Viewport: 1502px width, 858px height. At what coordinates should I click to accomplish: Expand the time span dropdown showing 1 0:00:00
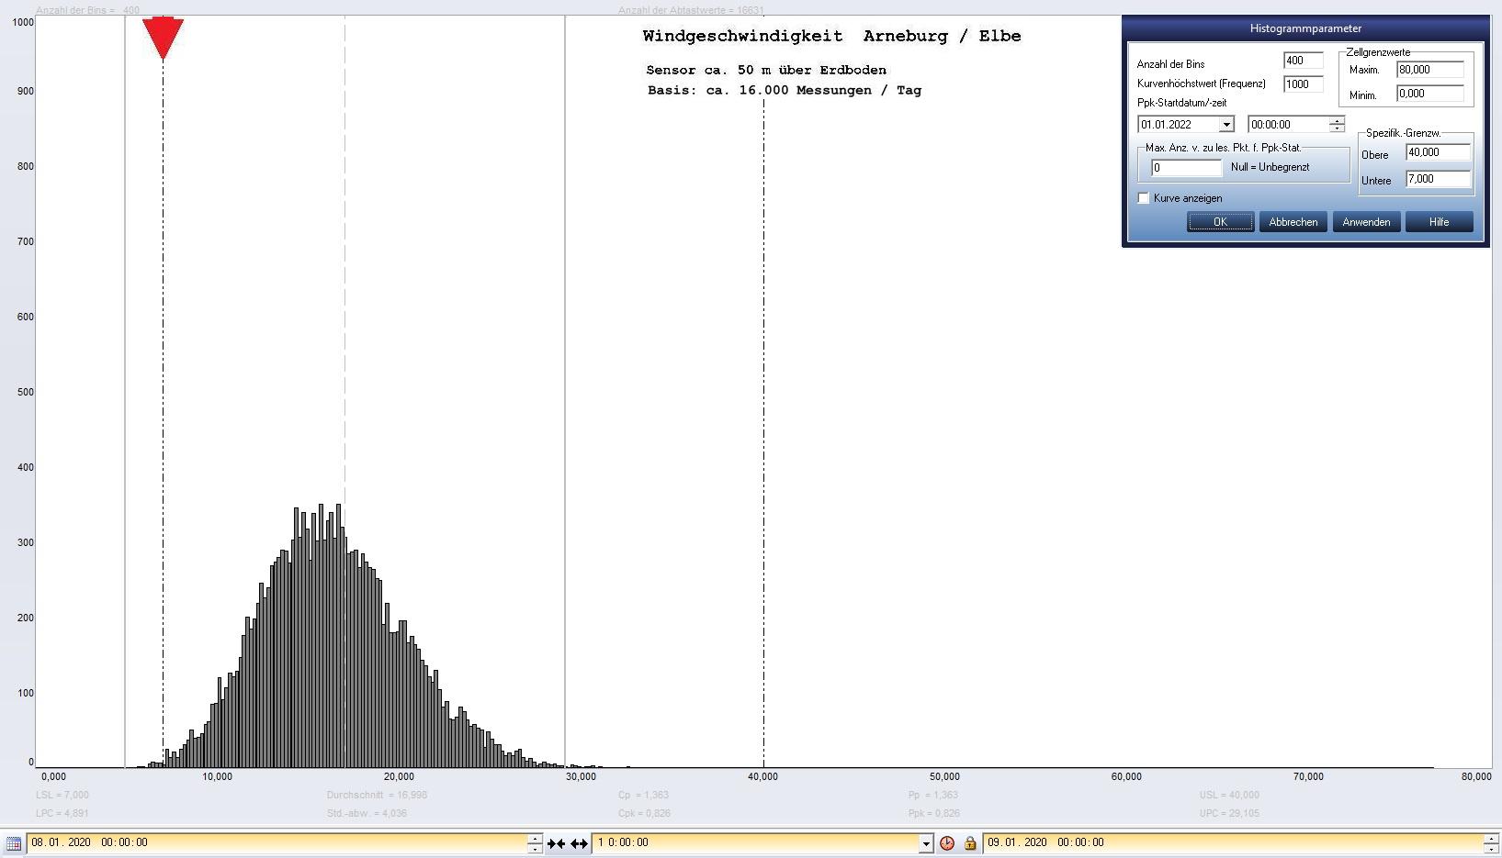[925, 843]
